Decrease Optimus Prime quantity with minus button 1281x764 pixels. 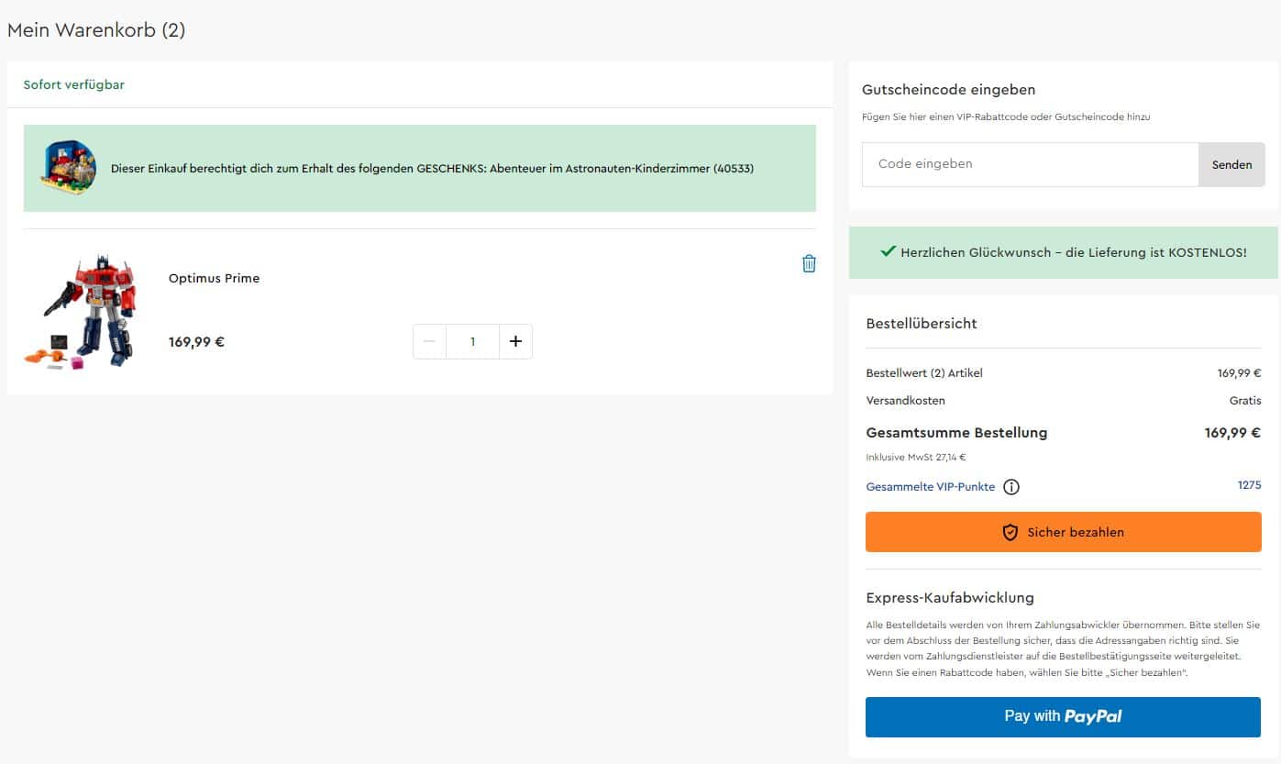pos(429,341)
